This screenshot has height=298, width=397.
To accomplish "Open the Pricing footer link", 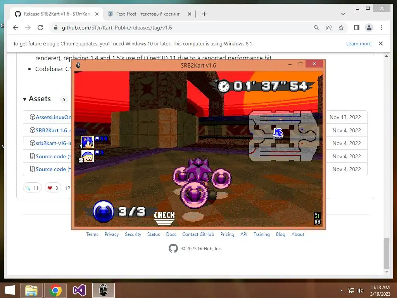I will pyautogui.click(x=227, y=234).
